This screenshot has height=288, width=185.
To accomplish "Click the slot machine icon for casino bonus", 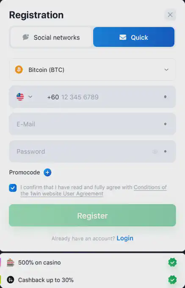I will point(11,263).
